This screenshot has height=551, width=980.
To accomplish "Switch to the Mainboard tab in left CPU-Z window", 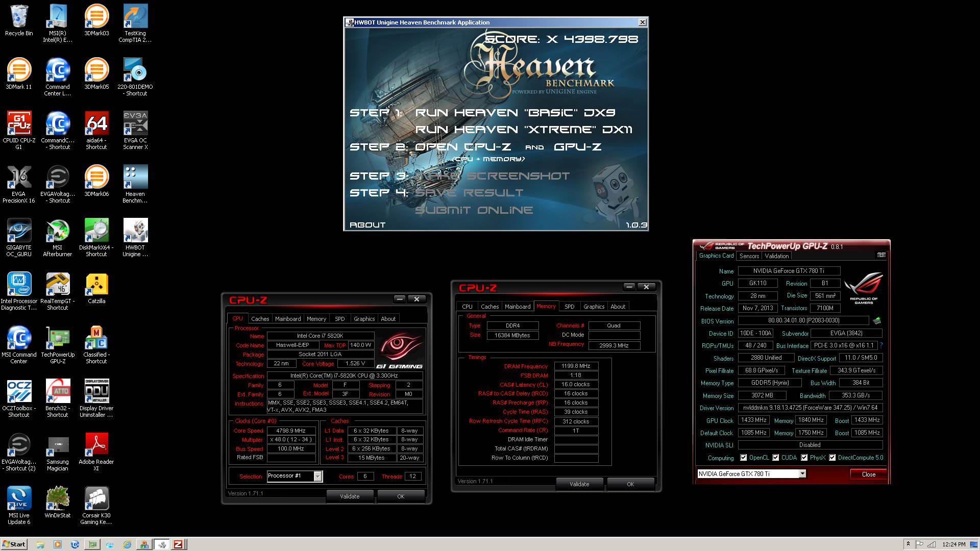I will 288,318.
